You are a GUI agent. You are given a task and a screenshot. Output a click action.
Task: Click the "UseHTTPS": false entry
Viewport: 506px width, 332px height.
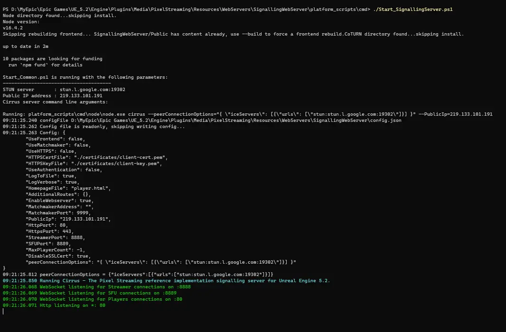point(51,151)
